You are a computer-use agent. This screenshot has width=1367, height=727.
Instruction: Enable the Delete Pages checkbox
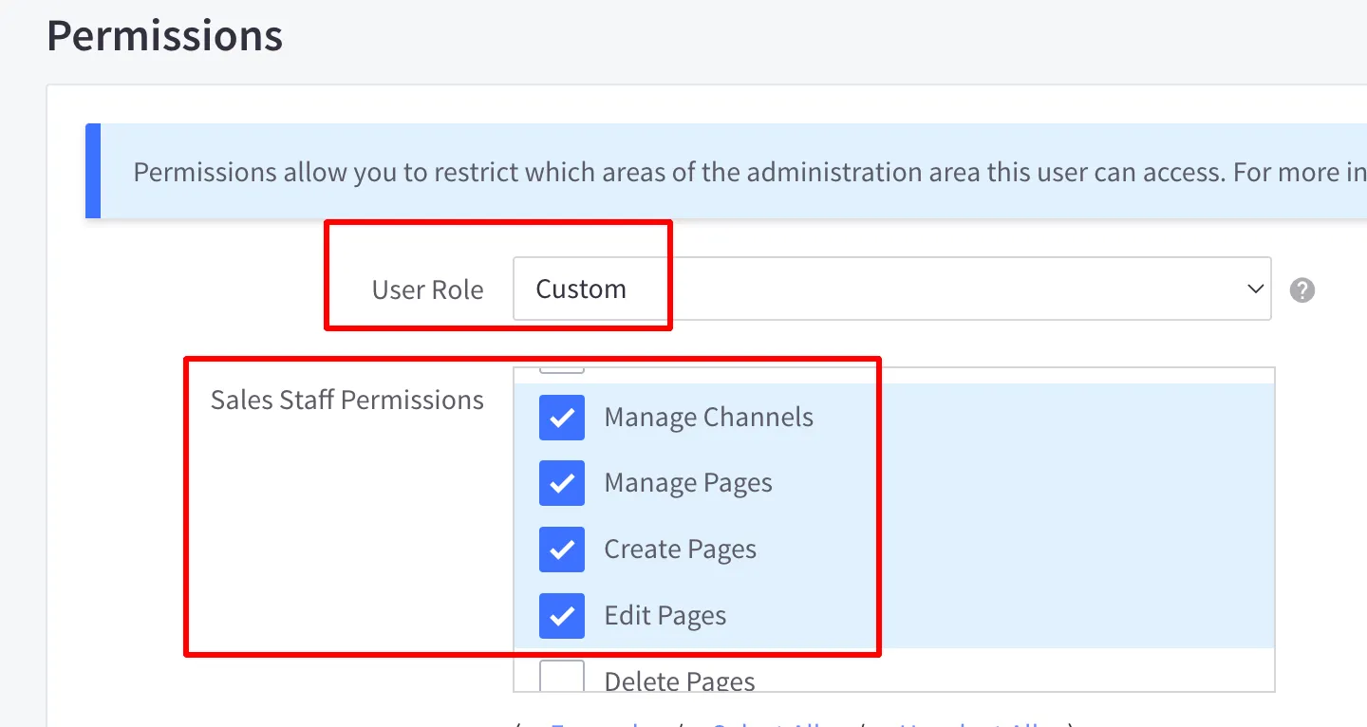point(561,678)
